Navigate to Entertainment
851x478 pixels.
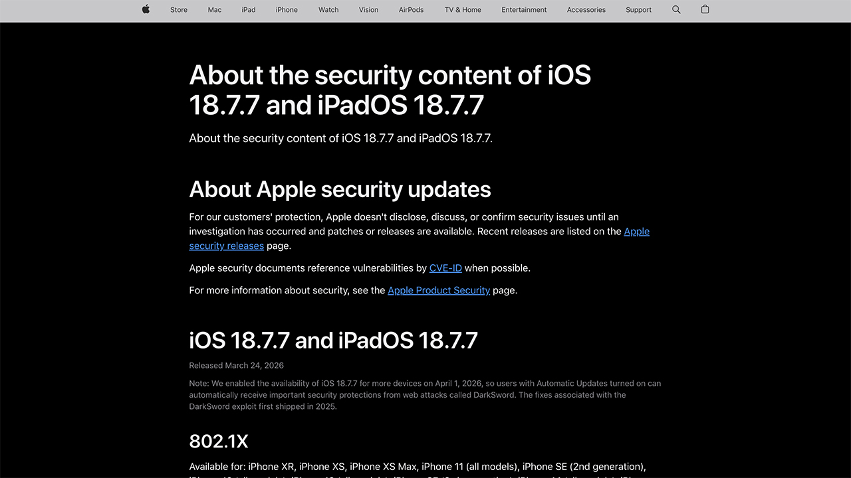(x=523, y=10)
